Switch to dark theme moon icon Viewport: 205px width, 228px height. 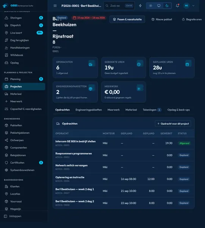pos(167,6)
